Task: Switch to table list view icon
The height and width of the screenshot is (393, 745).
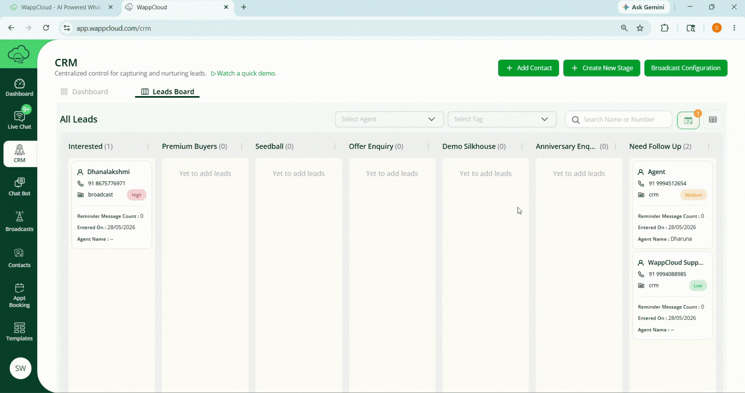Action: pos(713,119)
